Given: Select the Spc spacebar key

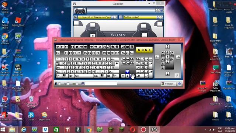Looking at the screenshot, I should pyautogui.click(x=84, y=76).
